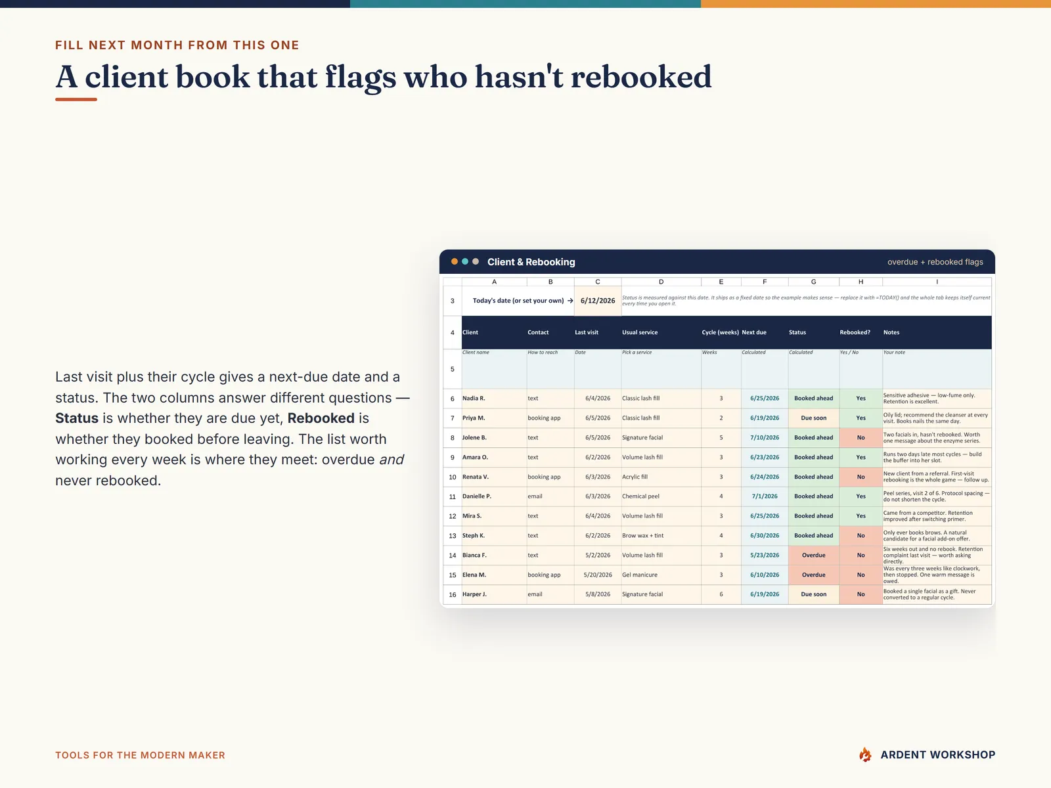Click the "Overdue" status for Elena M.
Screen dimensions: 1051x788
click(x=814, y=575)
